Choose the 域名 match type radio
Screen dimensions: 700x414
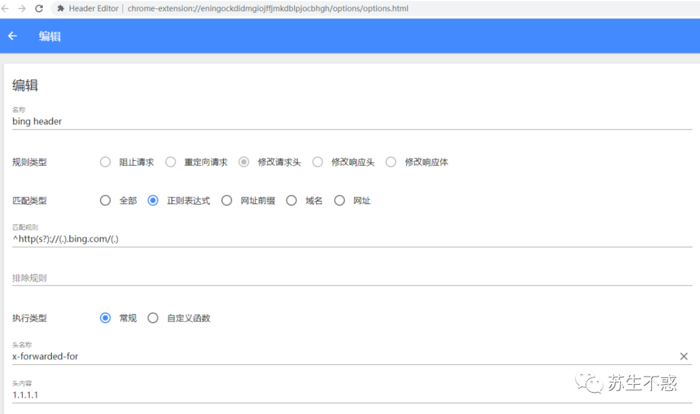point(292,200)
